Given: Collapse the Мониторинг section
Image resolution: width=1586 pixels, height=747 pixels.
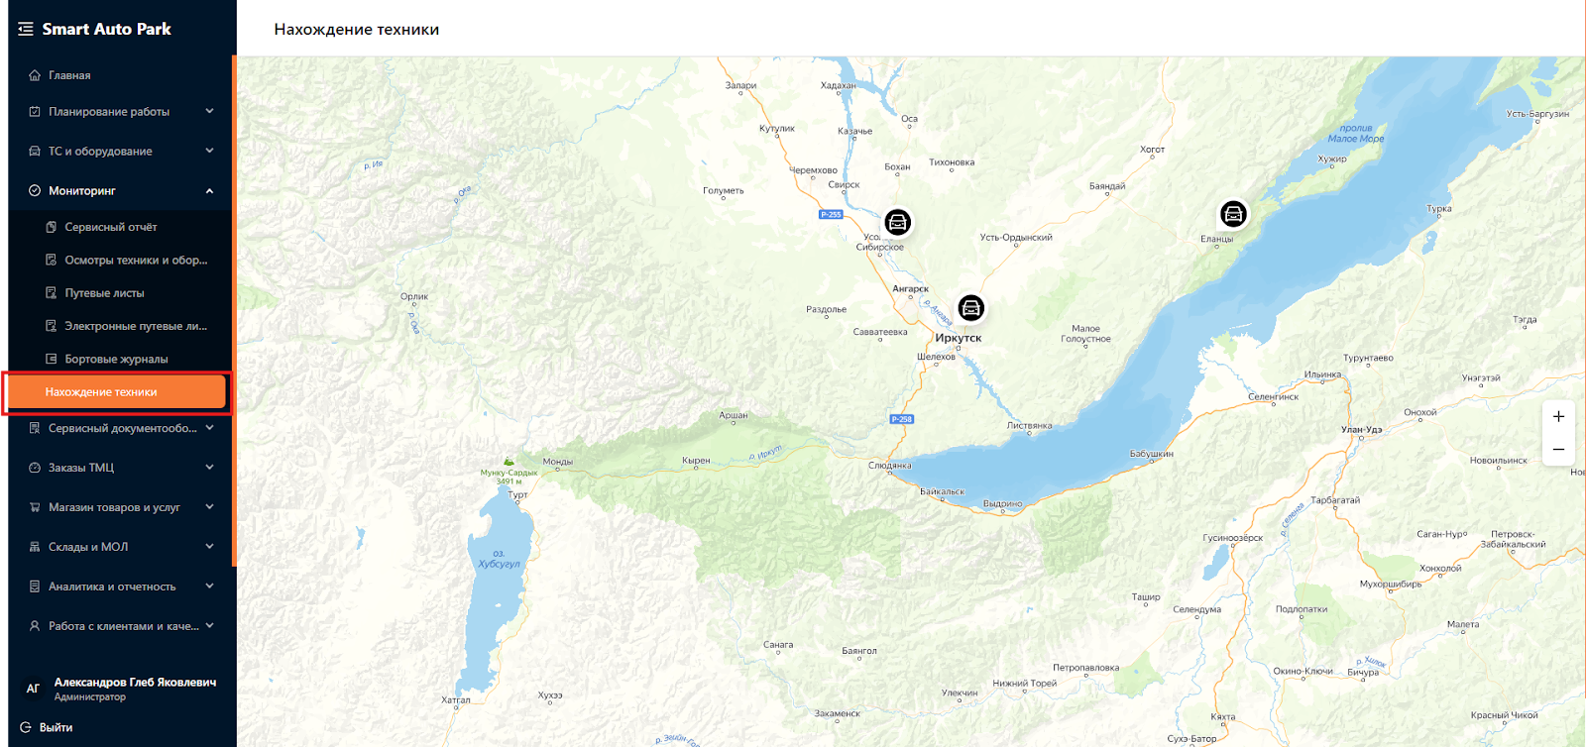Looking at the screenshot, I should pos(209,191).
